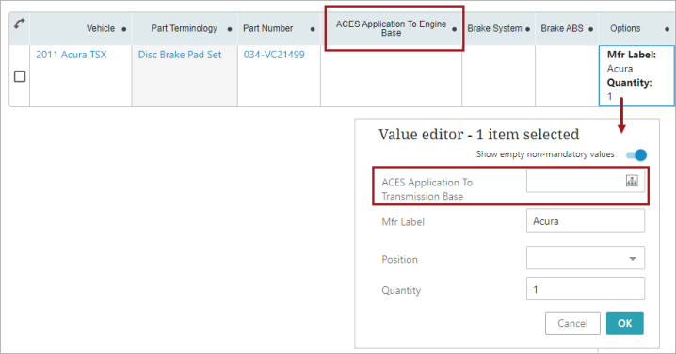The height and width of the screenshot is (354, 676).
Task: Click the dot menu beside Brake ABS
Action: tap(590, 29)
